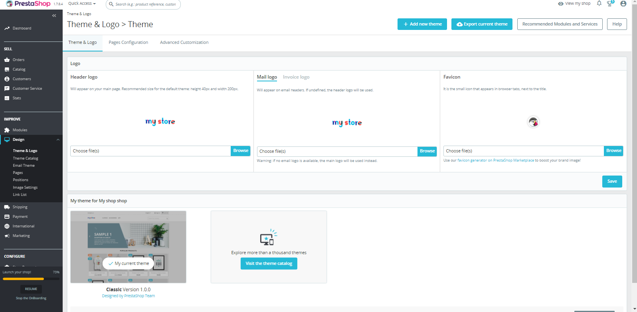The width and height of the screenshot is (637, 312).
Task: Browse for a mail logo file
Action: (x=427, y=151)
